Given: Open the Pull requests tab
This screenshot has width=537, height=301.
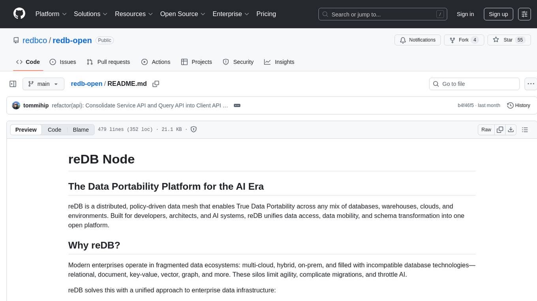Looking at the screenshot, I should [108, 62].
